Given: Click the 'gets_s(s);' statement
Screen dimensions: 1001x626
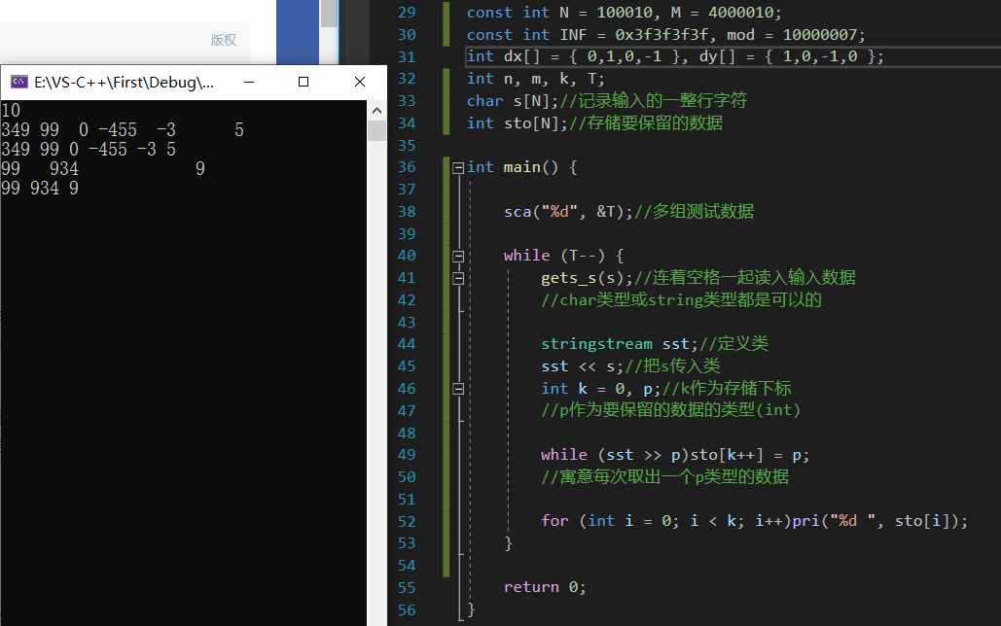Looking at the screenshot, I should [x=587, y=278].
